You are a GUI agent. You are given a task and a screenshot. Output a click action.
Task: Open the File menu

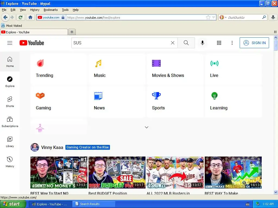click(4, 10)
